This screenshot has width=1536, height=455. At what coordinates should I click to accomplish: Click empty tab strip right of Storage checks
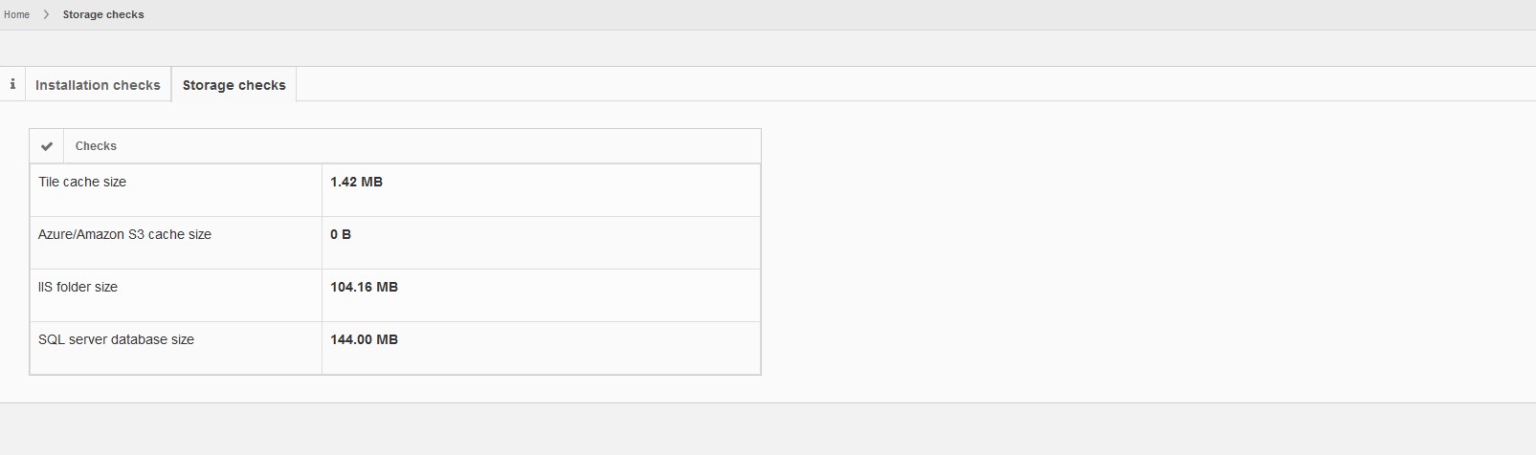(x=861, y=84)
